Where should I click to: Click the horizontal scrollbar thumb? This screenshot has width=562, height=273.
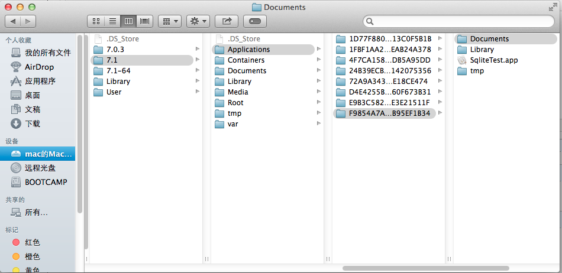pyautogui.click(x=426, y=268)
